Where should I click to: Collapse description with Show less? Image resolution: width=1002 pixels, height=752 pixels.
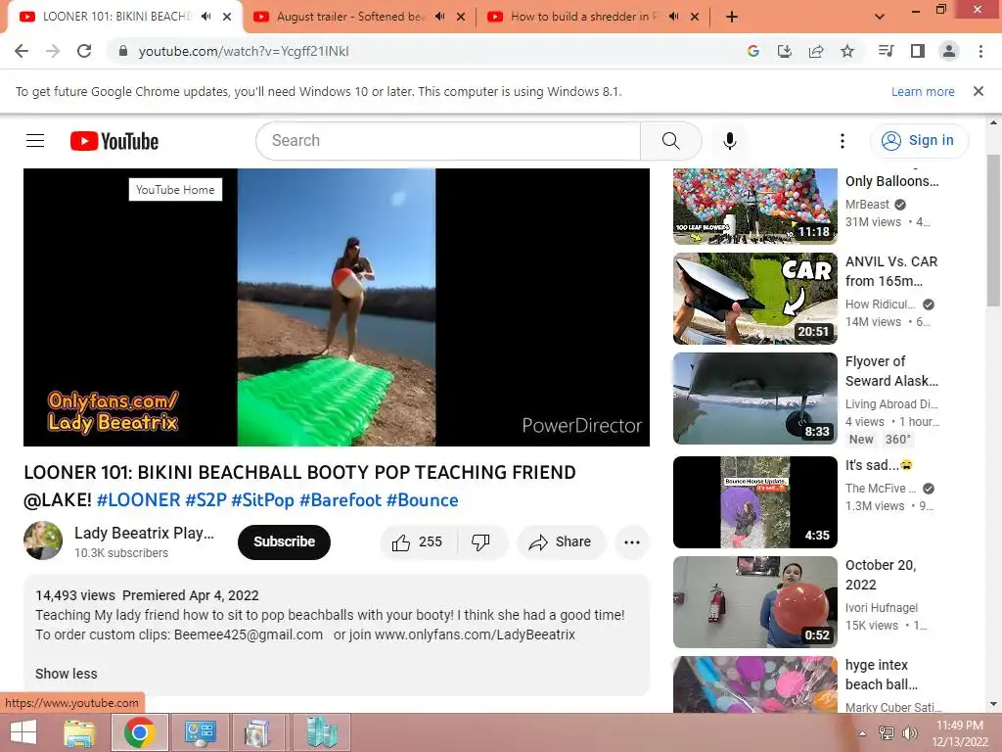tap(67, 674)
